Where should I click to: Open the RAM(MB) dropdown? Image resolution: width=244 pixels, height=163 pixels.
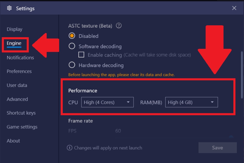[192, 102]
